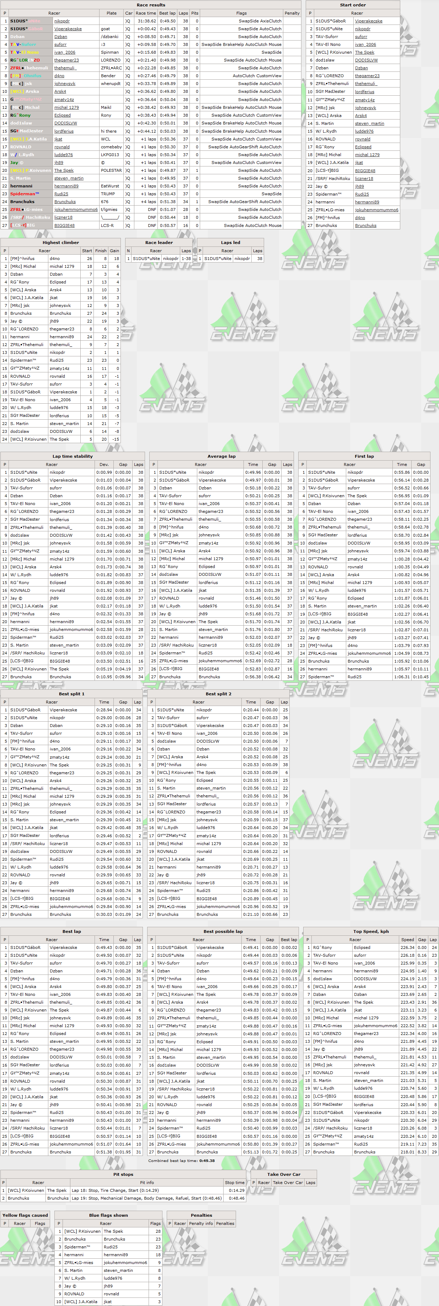Click steven_martin link in Race results table
Screen dimensions: 439x1306
tap(69, 178)
